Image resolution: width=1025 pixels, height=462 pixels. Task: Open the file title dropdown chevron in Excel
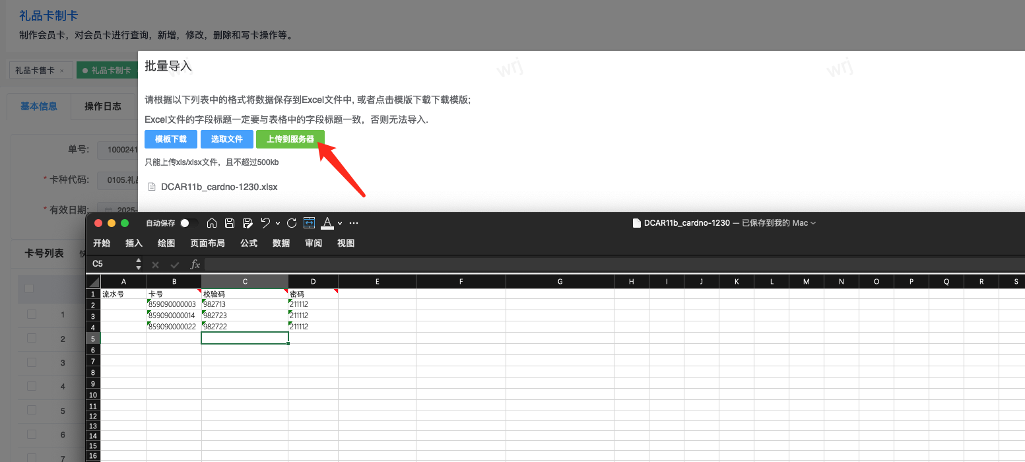[813, 223]
